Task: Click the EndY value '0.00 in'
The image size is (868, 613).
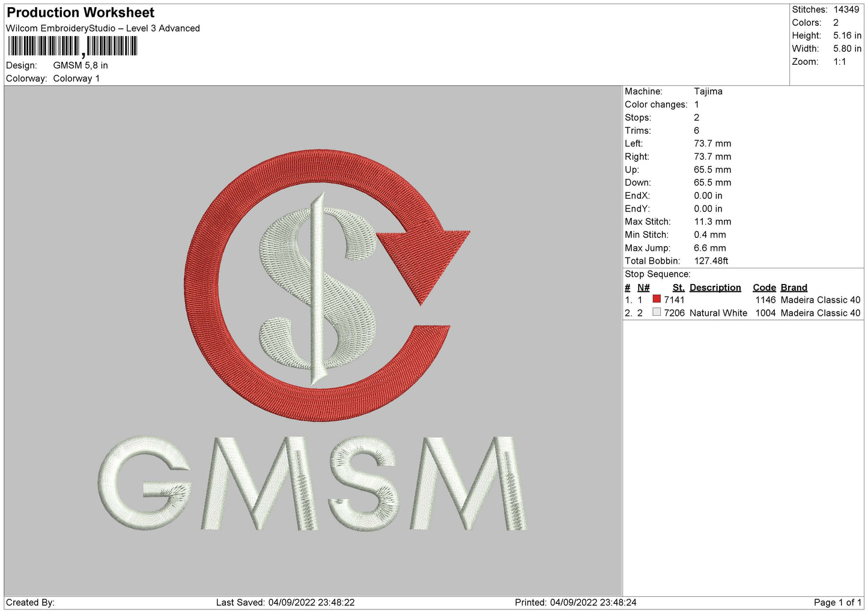Action: click(x=708, y=209)
